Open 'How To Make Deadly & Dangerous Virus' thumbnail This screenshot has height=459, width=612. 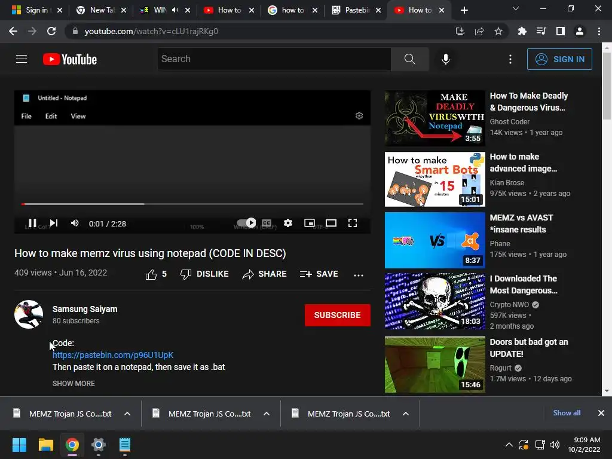(x=435, y=118)
